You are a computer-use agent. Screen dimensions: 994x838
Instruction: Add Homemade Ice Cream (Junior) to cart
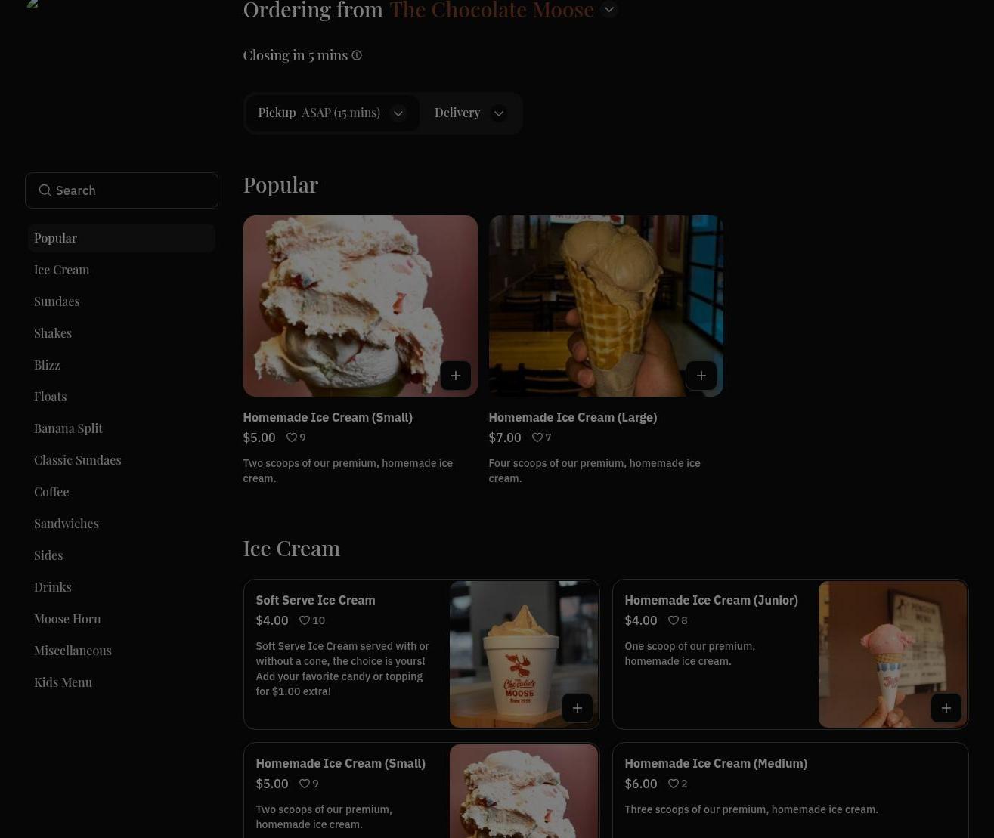[946, 708]
